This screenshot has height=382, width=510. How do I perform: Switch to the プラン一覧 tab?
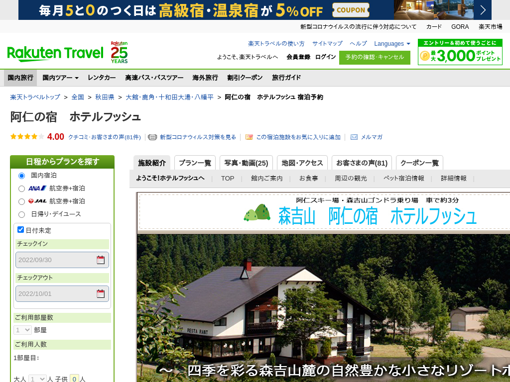195,163
